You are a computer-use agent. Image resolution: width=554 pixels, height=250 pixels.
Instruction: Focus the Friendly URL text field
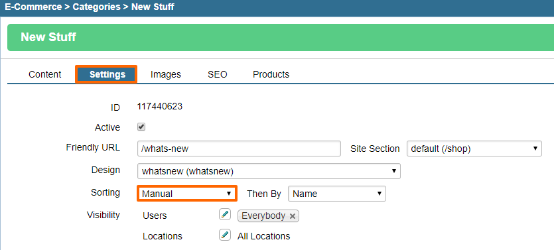pos(239,149)
